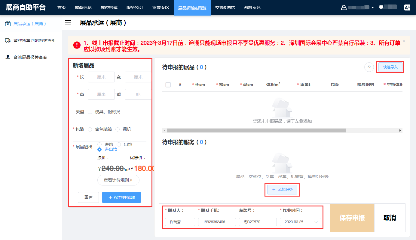
Task: Click the 添加服务 button
Action: click(282, 190)
